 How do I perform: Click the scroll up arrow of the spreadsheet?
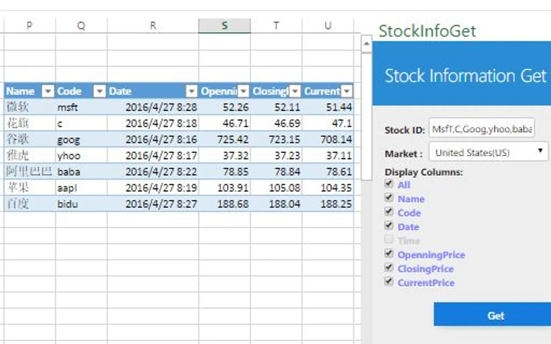pyautogui.click(x=366, y=44)
